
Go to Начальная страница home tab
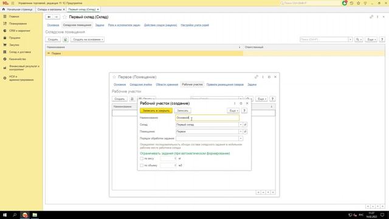[x=18, y=9]
